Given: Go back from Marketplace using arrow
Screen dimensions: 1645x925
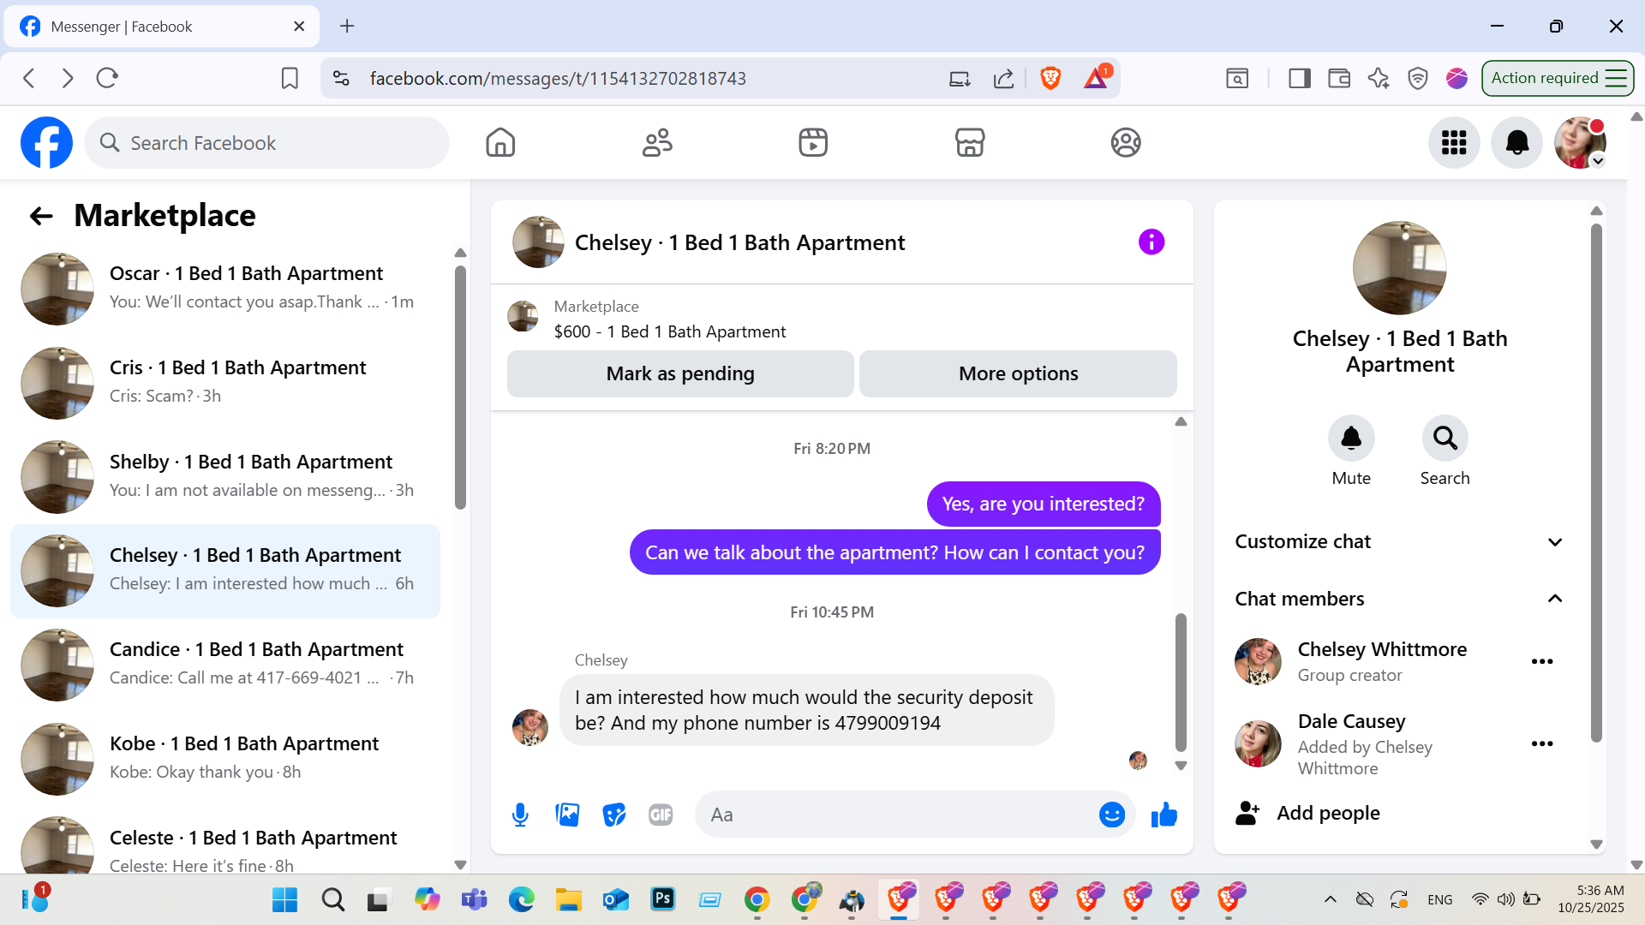Looking at the screenshot, I should pos(41,216).
